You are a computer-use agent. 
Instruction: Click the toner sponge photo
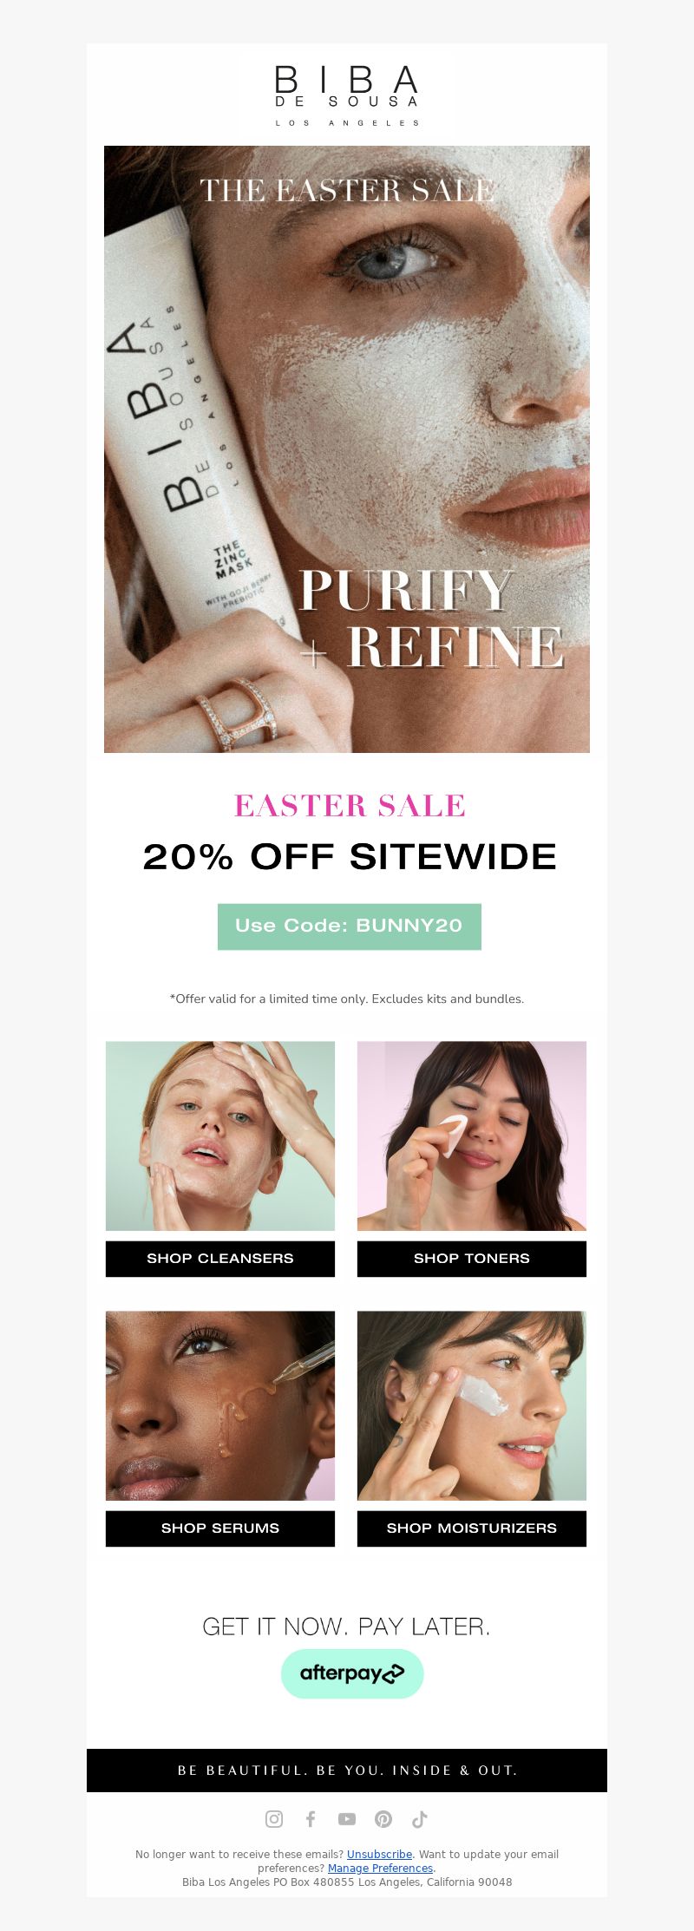[x=472, y=1136]
